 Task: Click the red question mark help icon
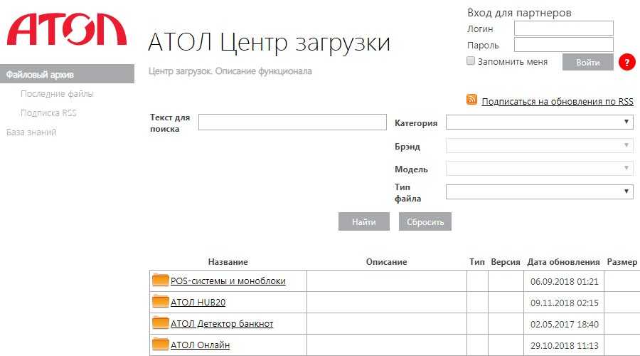(626, 62)
